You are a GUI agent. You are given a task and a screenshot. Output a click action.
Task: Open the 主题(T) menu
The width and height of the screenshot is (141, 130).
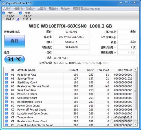(42, 9)
